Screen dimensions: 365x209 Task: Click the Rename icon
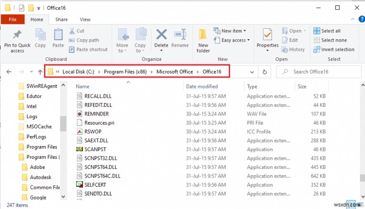(180, 34)
